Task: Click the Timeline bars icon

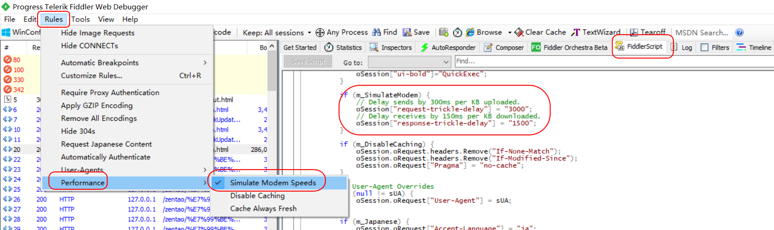Action: pos(741,47)
